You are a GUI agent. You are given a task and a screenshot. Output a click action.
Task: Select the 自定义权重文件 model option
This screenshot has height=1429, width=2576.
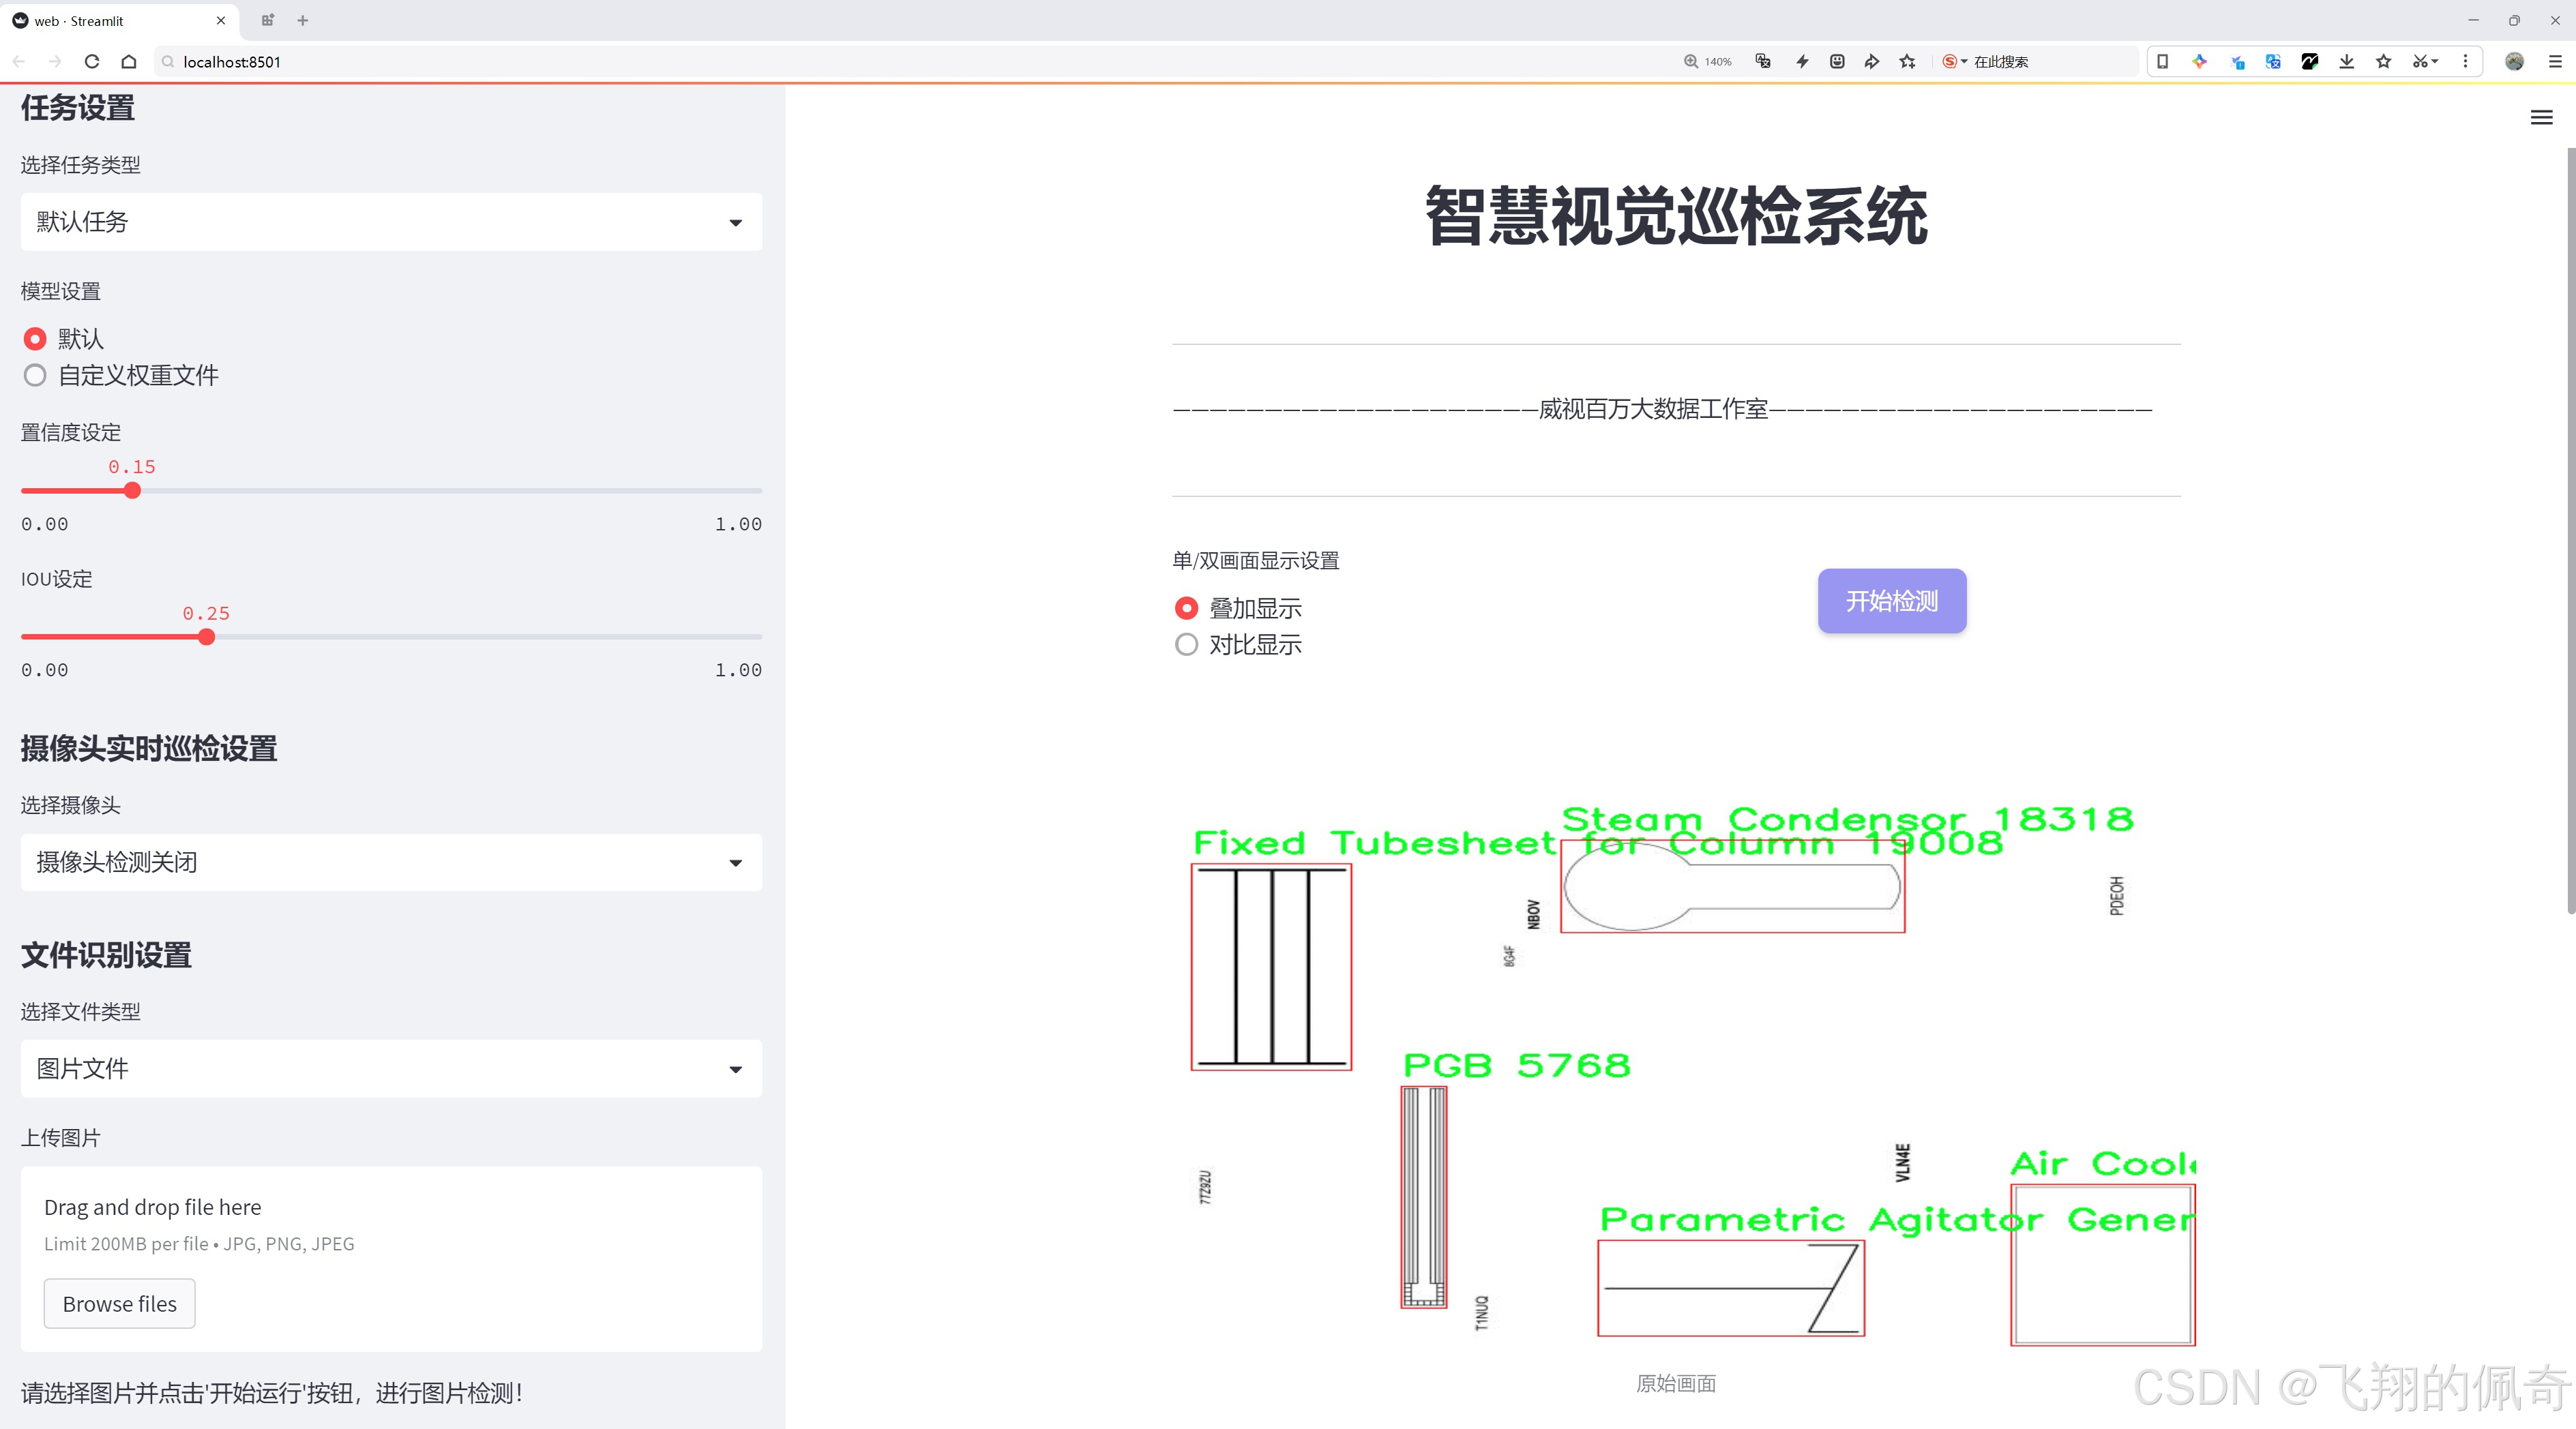(x=35, y=375)
